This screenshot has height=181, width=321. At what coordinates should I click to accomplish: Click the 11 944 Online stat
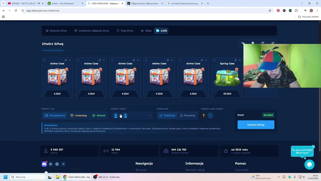point(129,151)
